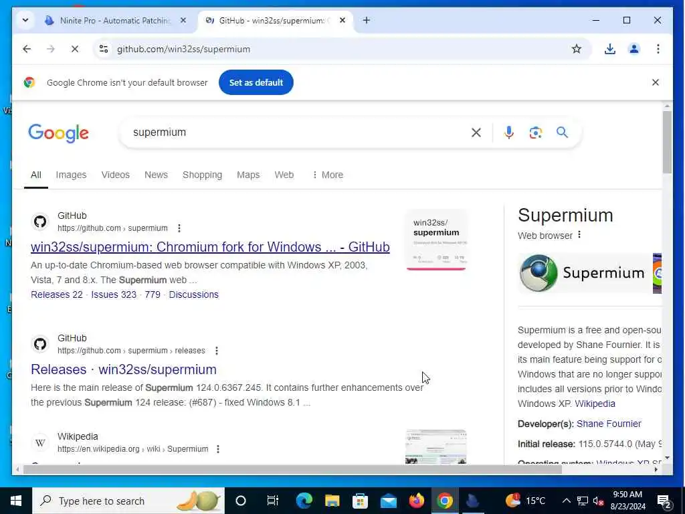Open a new tab with plus button
Screen dimensions: 685x514
366,20
